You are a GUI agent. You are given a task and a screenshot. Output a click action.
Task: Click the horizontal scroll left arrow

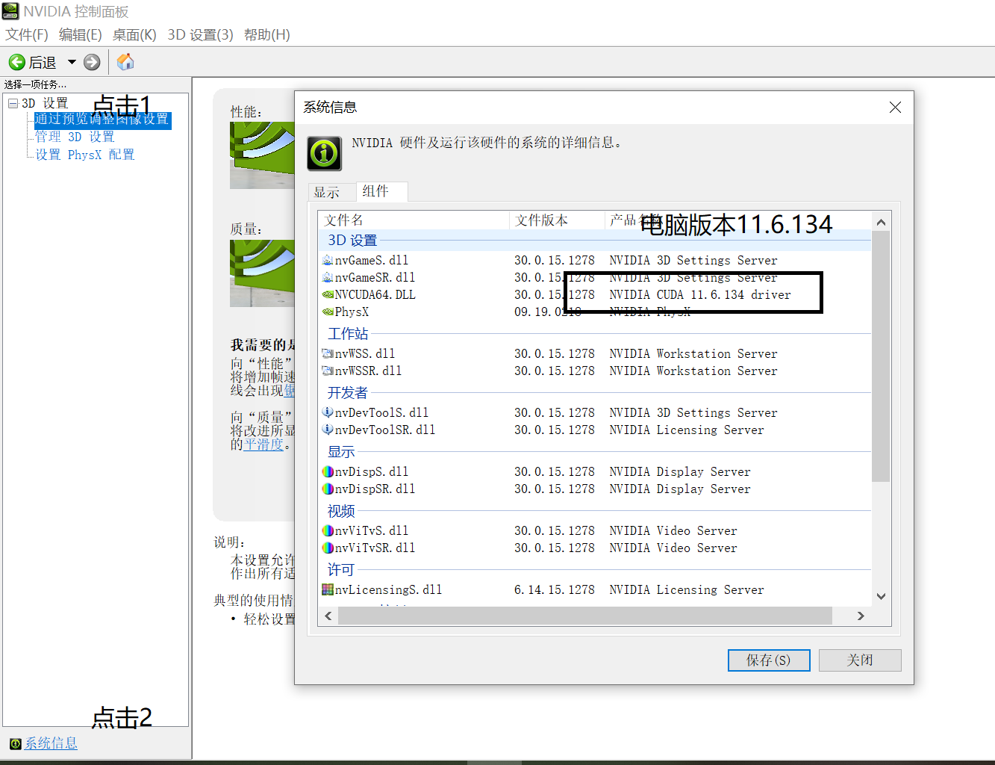click(328, 616)
